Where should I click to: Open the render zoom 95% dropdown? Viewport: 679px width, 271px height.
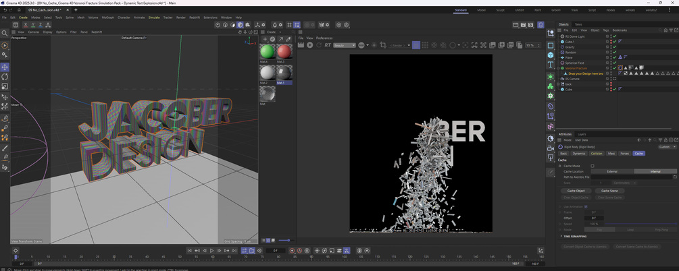(532, 45)
